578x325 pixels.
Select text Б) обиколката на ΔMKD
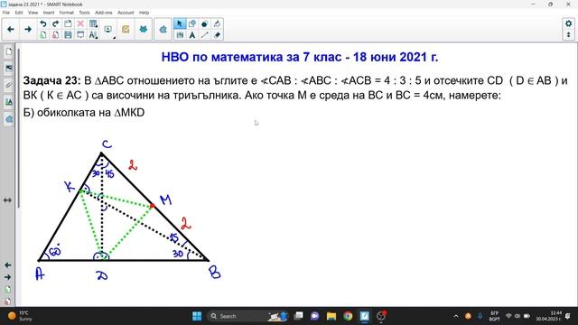pos(84,112)
